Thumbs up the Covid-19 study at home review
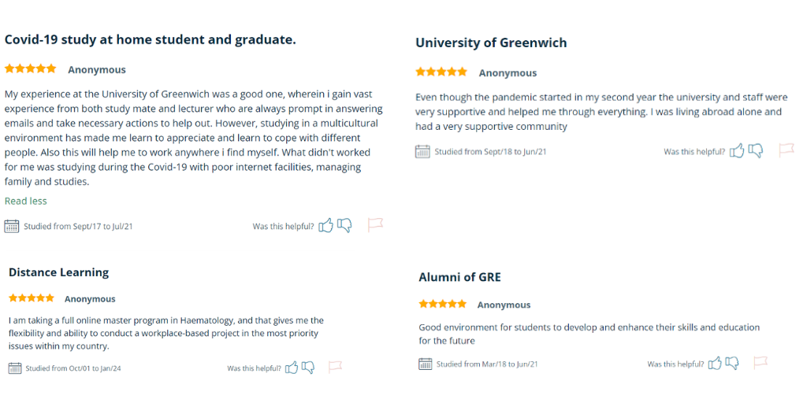Image resolution: width=807 pixels, height=403 pixels. 325,225
